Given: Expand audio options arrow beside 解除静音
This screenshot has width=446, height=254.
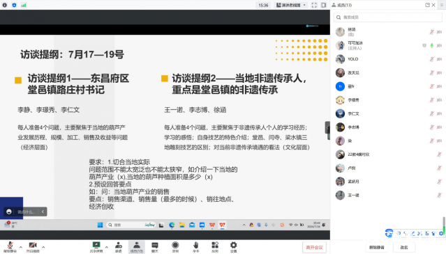Looking at the screenshot, I should (x=21, y=247).
